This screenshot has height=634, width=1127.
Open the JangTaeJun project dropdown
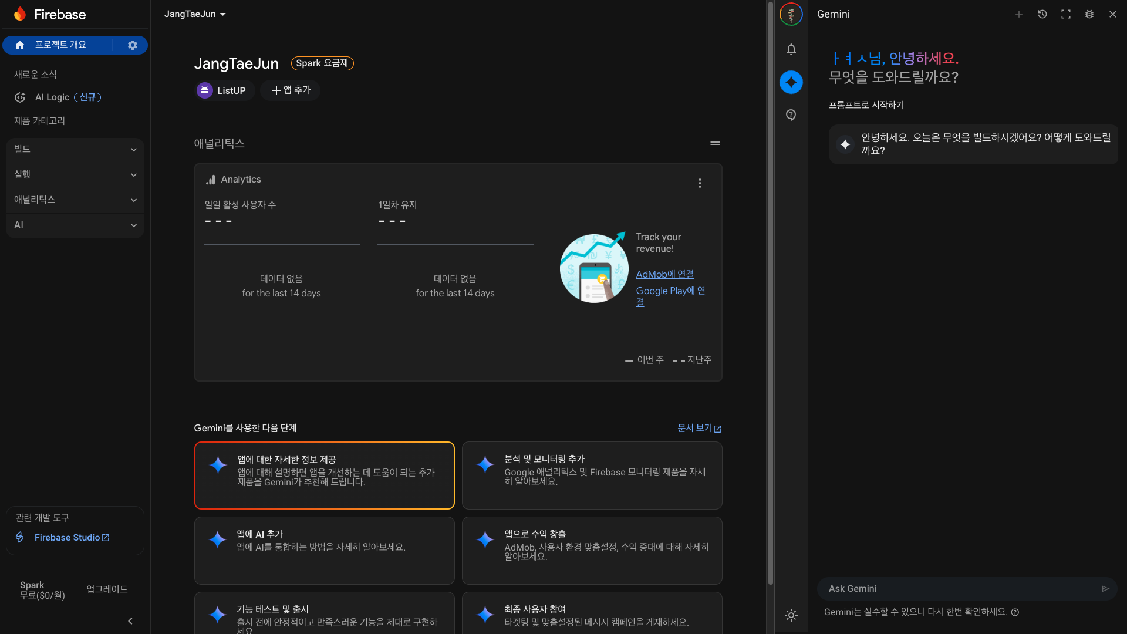coord(195,14)
